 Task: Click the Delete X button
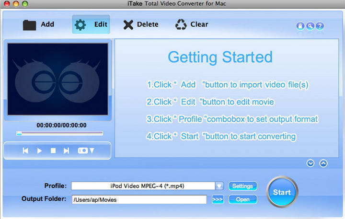pos(141,24)
